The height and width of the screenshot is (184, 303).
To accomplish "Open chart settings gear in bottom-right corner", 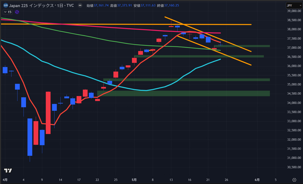I will [x=294, y=180].
